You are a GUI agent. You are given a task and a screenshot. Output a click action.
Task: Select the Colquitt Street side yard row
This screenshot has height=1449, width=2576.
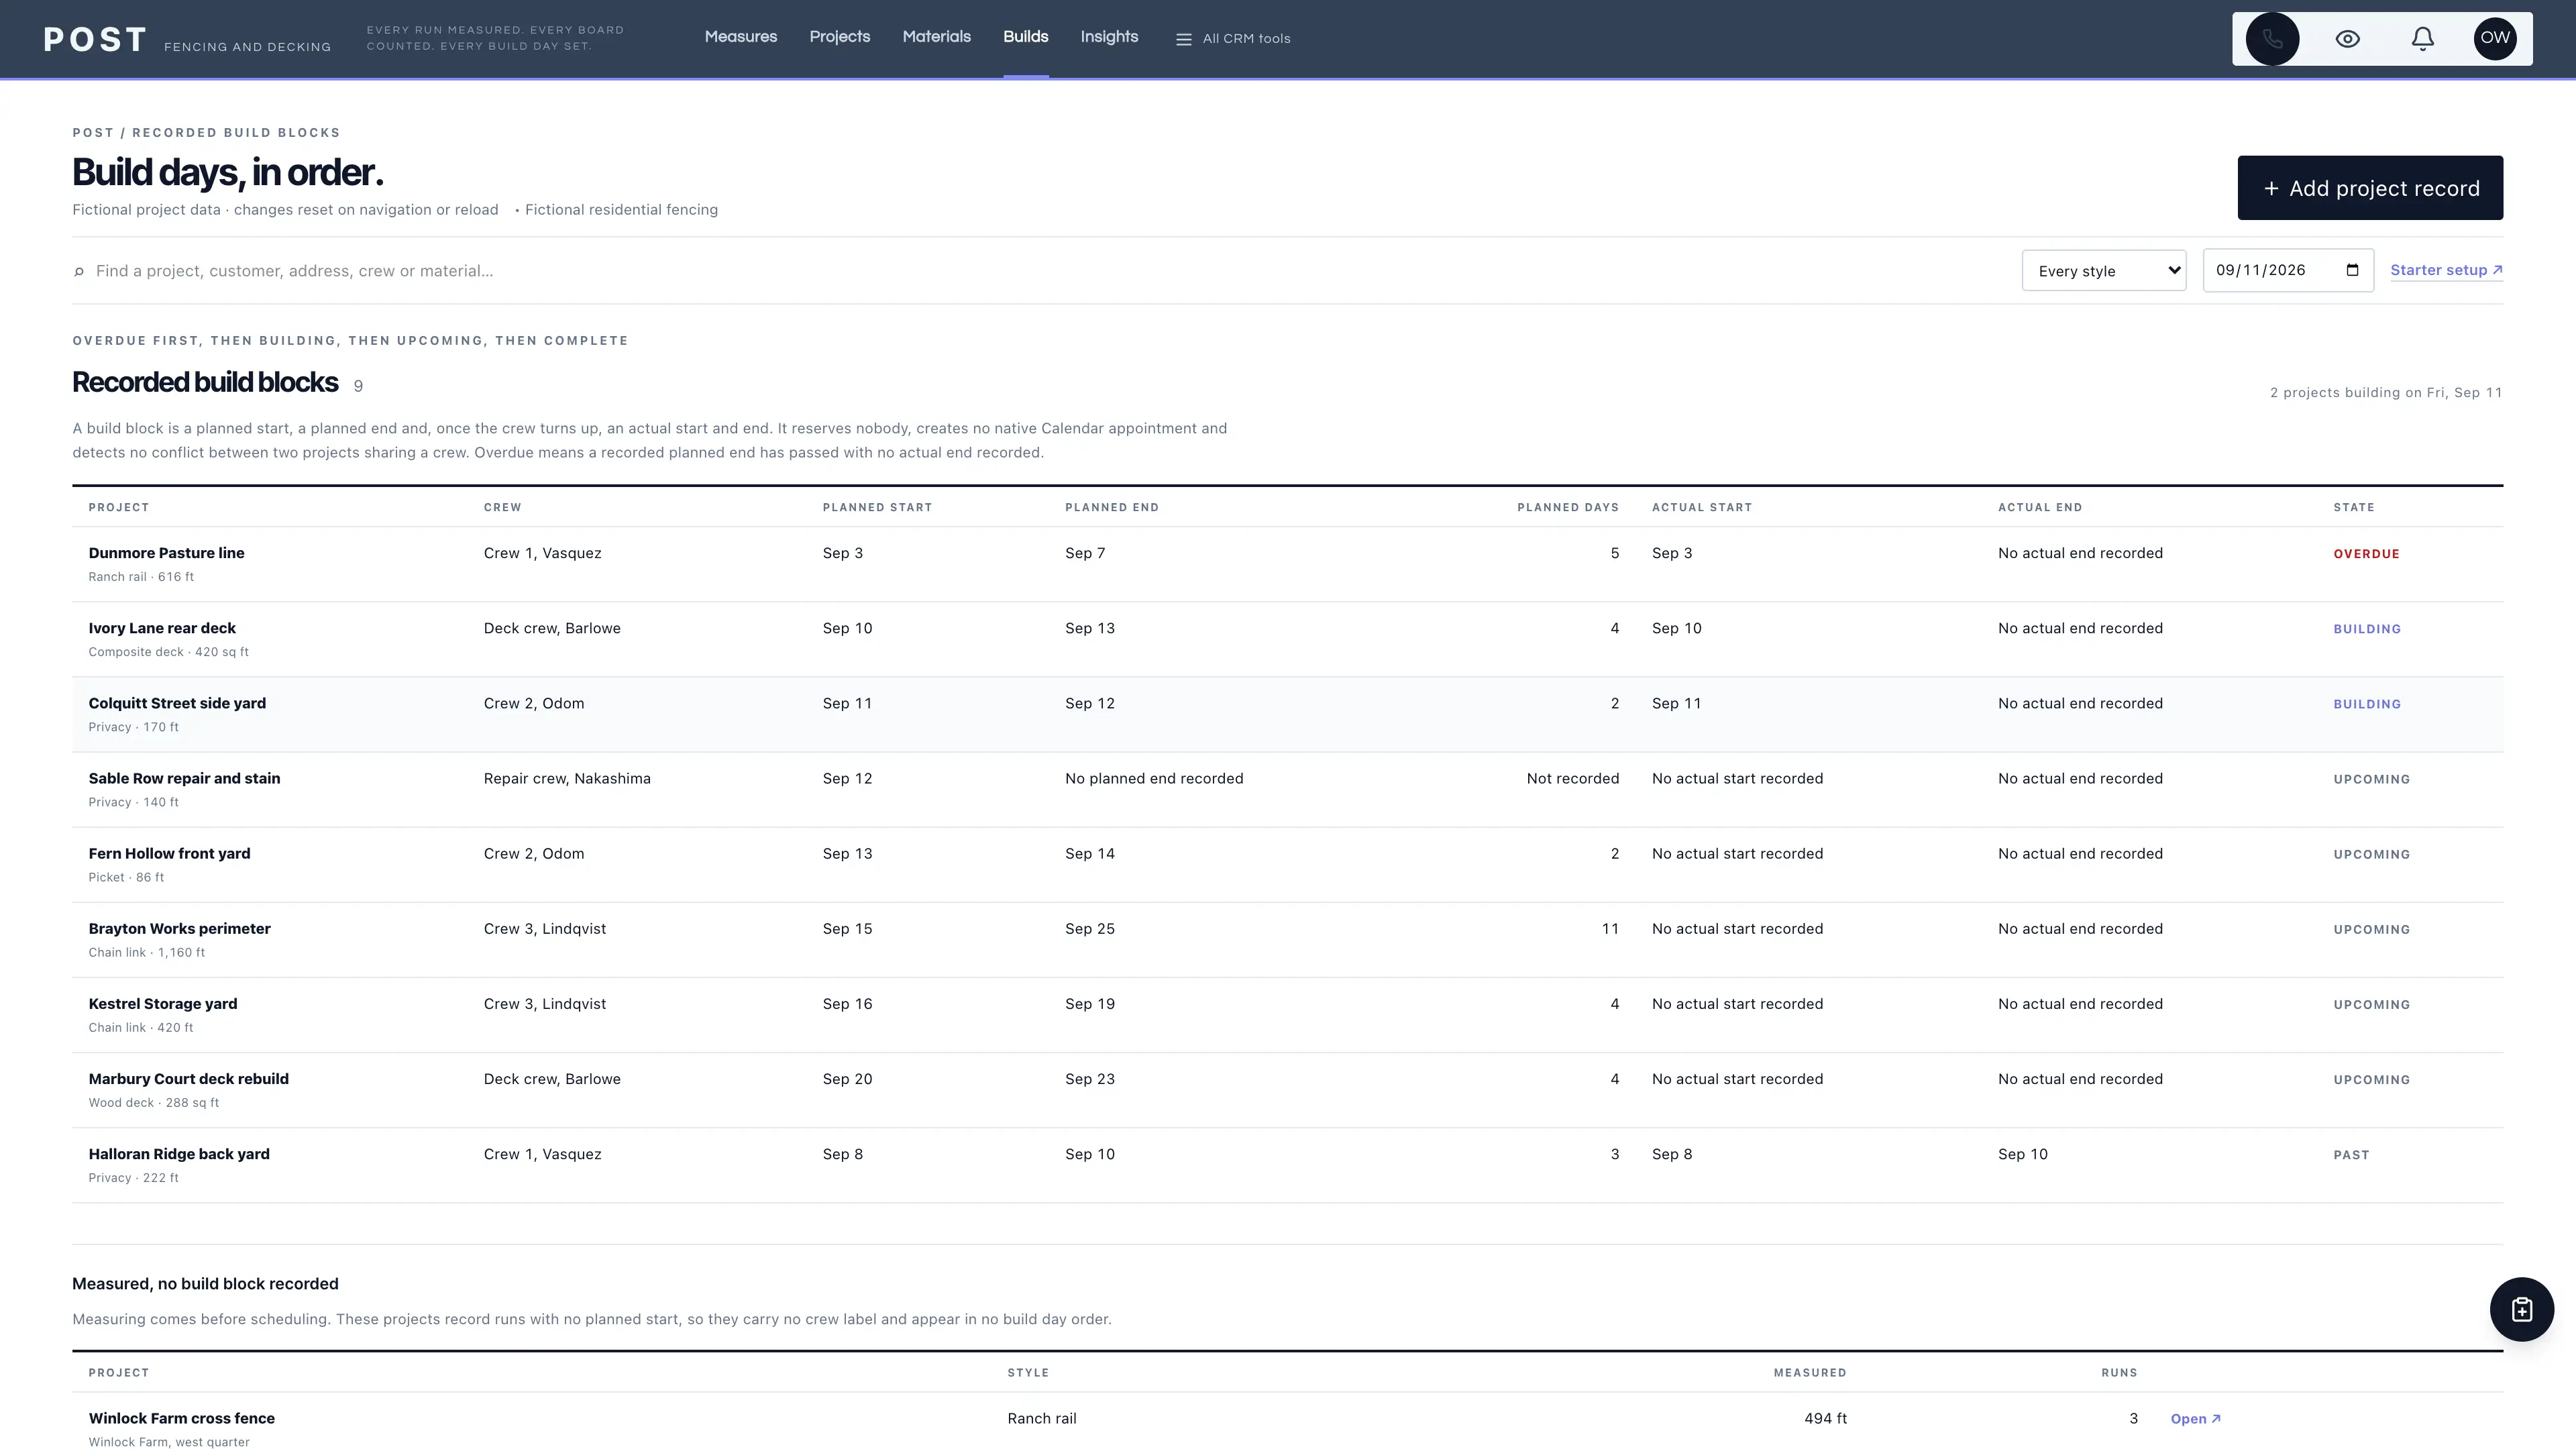[1287, 714]
